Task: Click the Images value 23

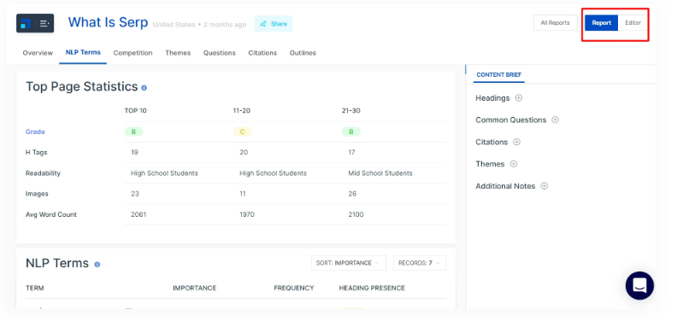Action: click(x=135, y=194)
